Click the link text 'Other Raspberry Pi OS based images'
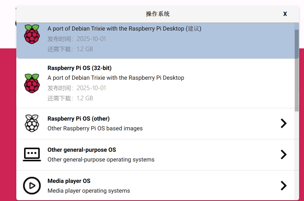This screenshot has height=201, width=304. click(95, 128)
